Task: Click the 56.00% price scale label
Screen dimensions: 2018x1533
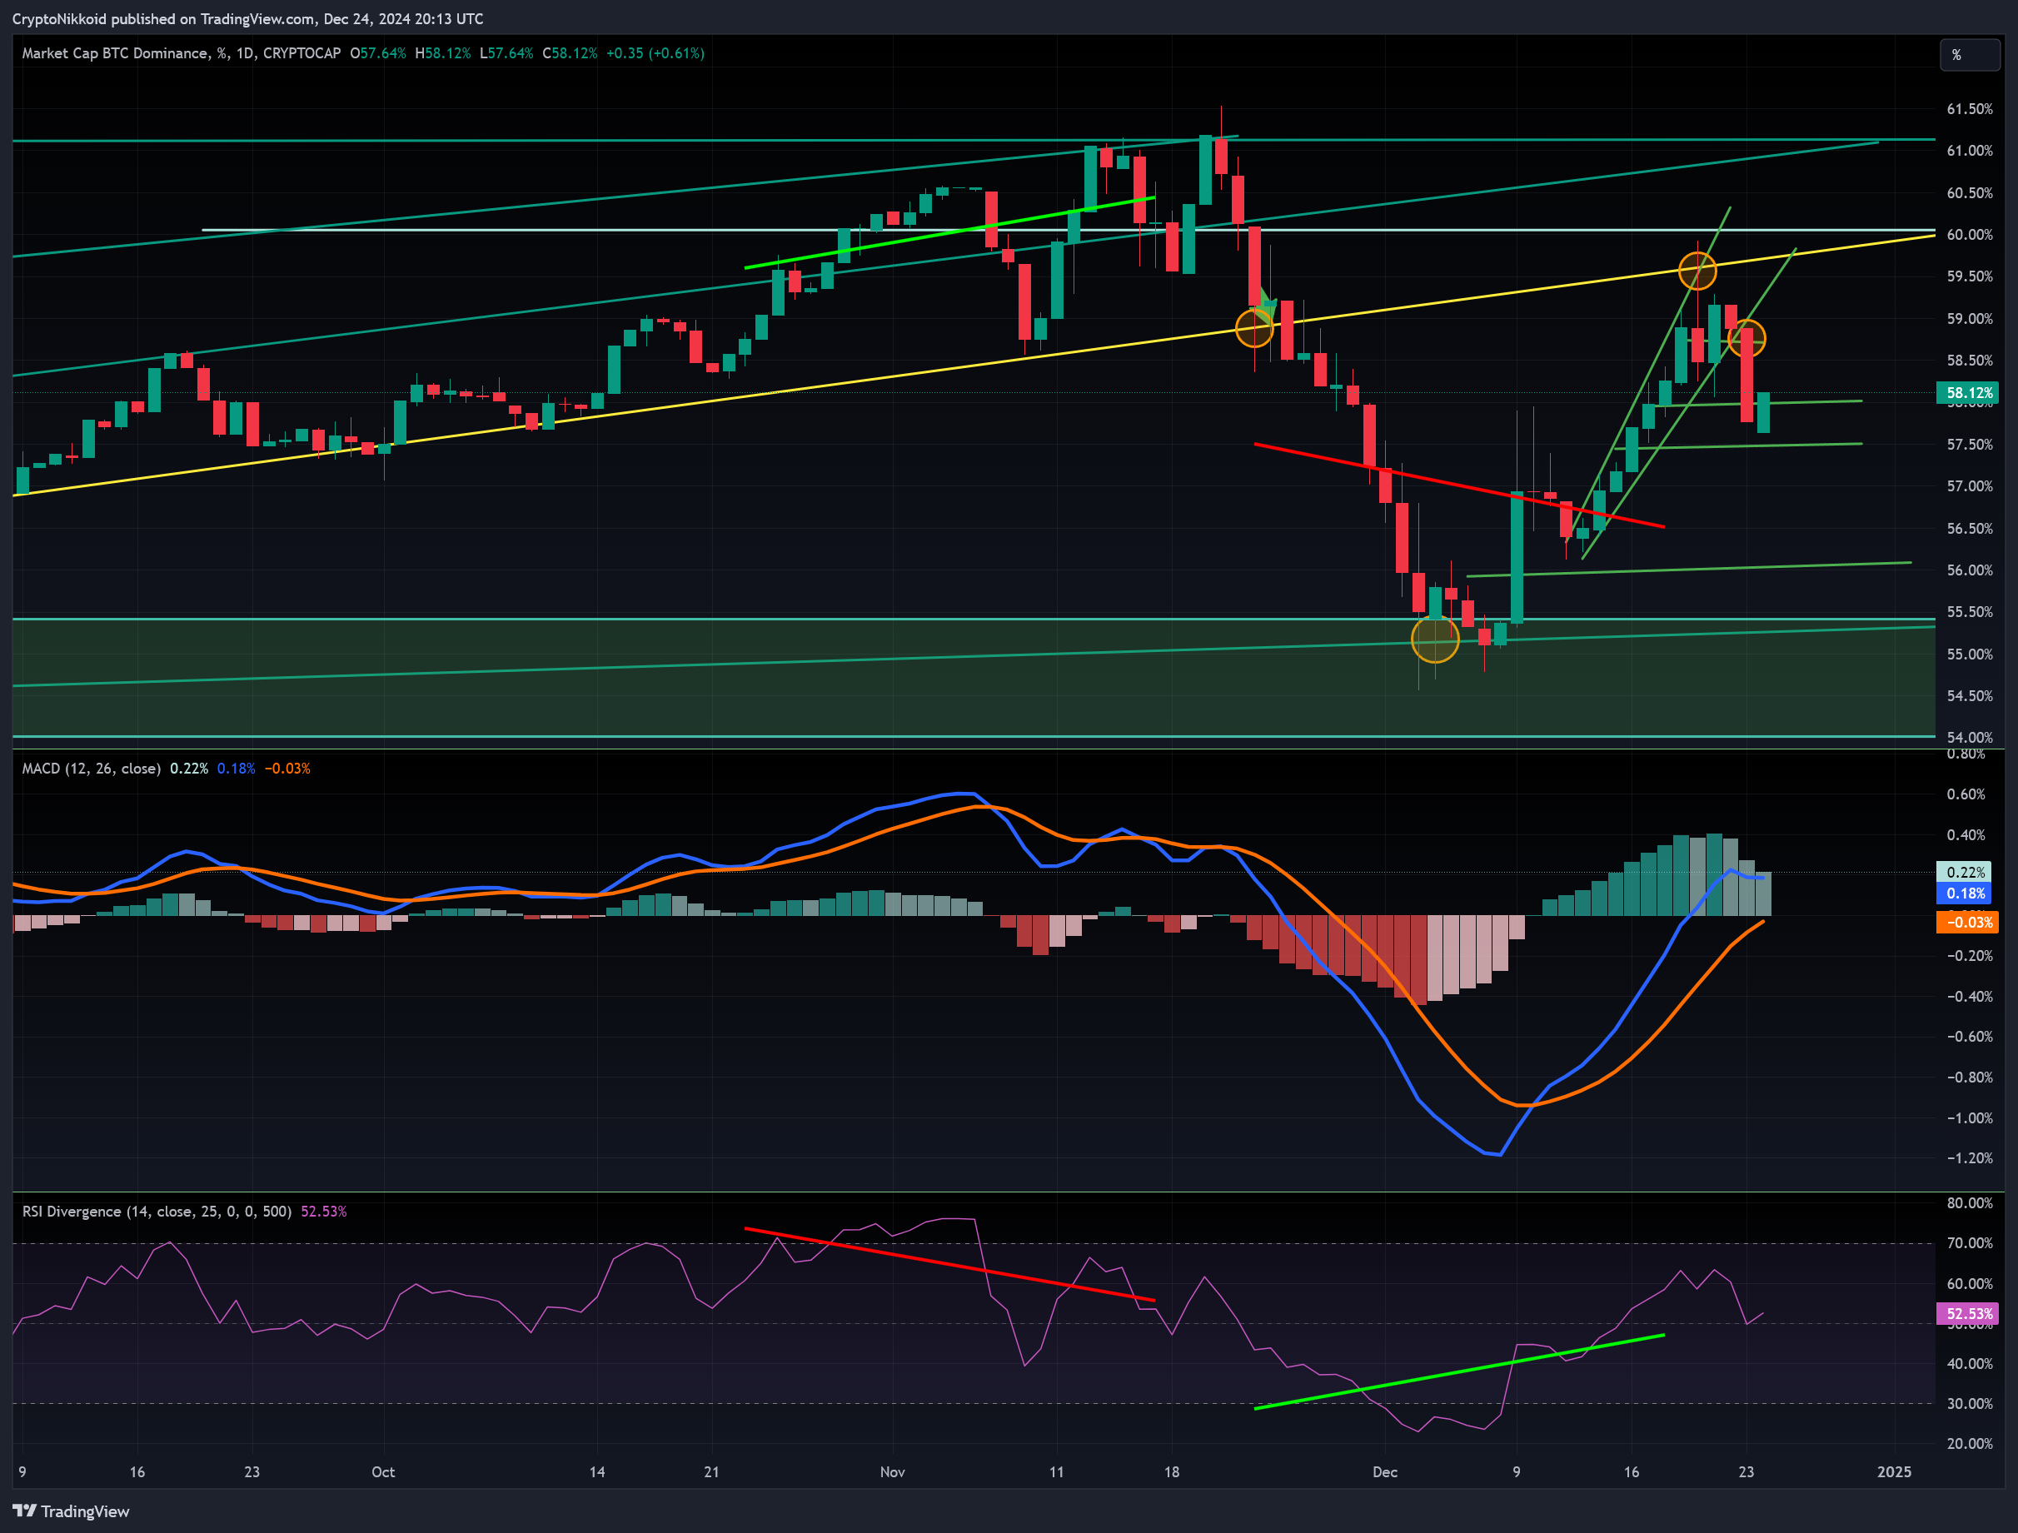Action: click(x=1970, y=570)
